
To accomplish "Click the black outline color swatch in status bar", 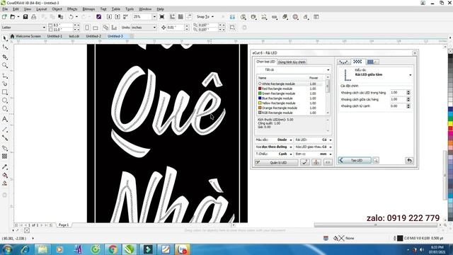I will [x=400, y=238].
